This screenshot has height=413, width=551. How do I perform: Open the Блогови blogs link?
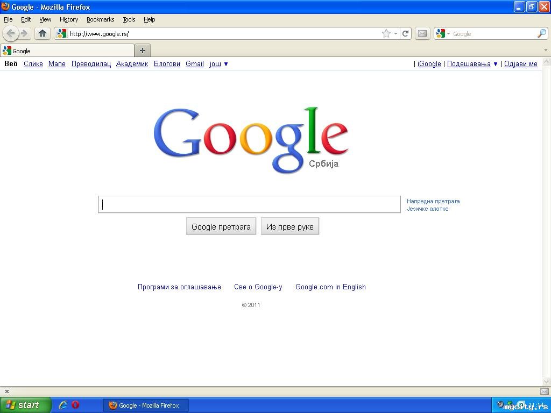tap(167, 63)
